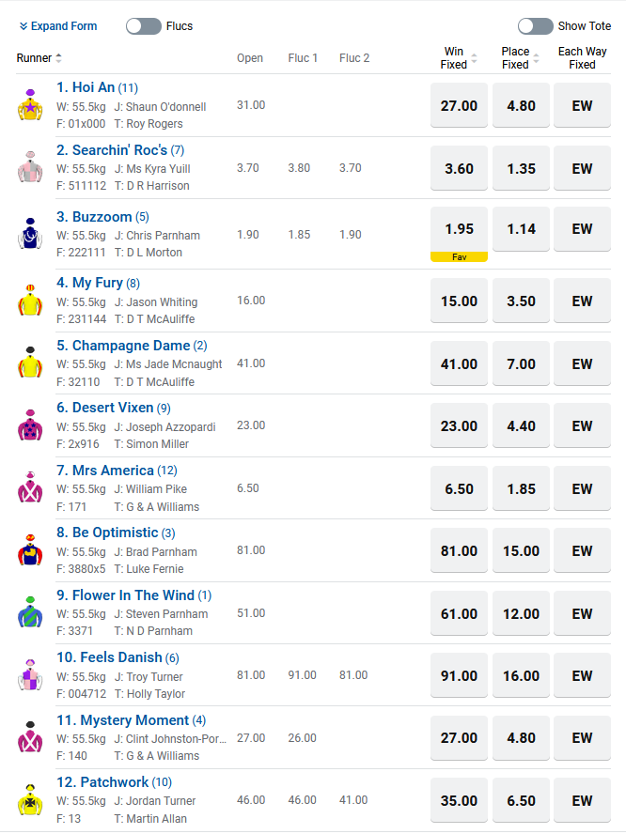Expand Form details for all runners
Viewport: 626px width, 834px height.
[x=58, y=26]
